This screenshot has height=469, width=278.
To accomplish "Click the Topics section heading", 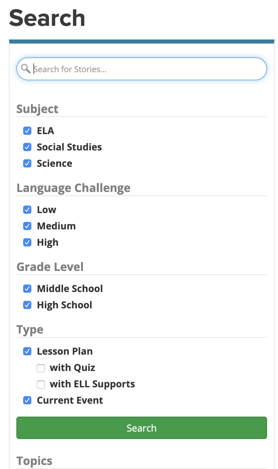I will 34,461.
